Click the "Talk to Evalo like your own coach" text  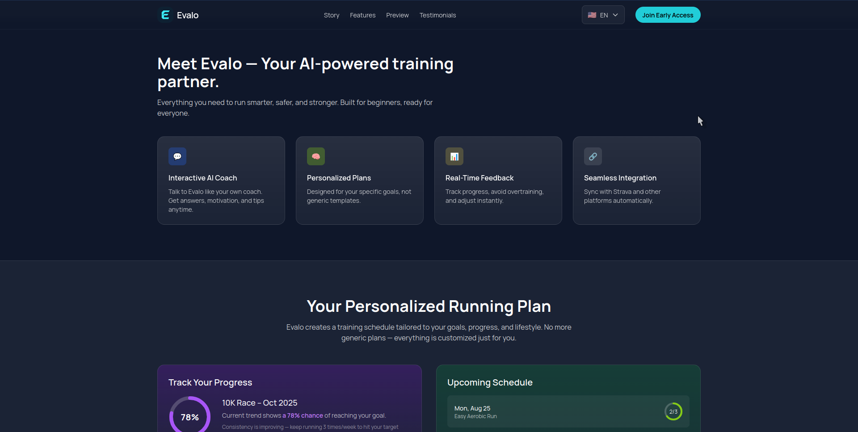coord(216,201)
